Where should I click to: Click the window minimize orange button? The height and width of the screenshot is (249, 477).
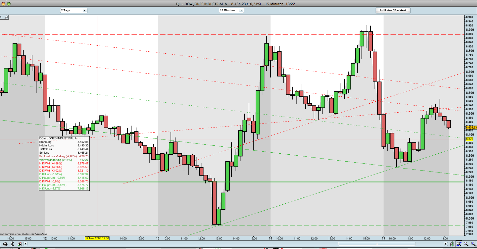point(3,4)
